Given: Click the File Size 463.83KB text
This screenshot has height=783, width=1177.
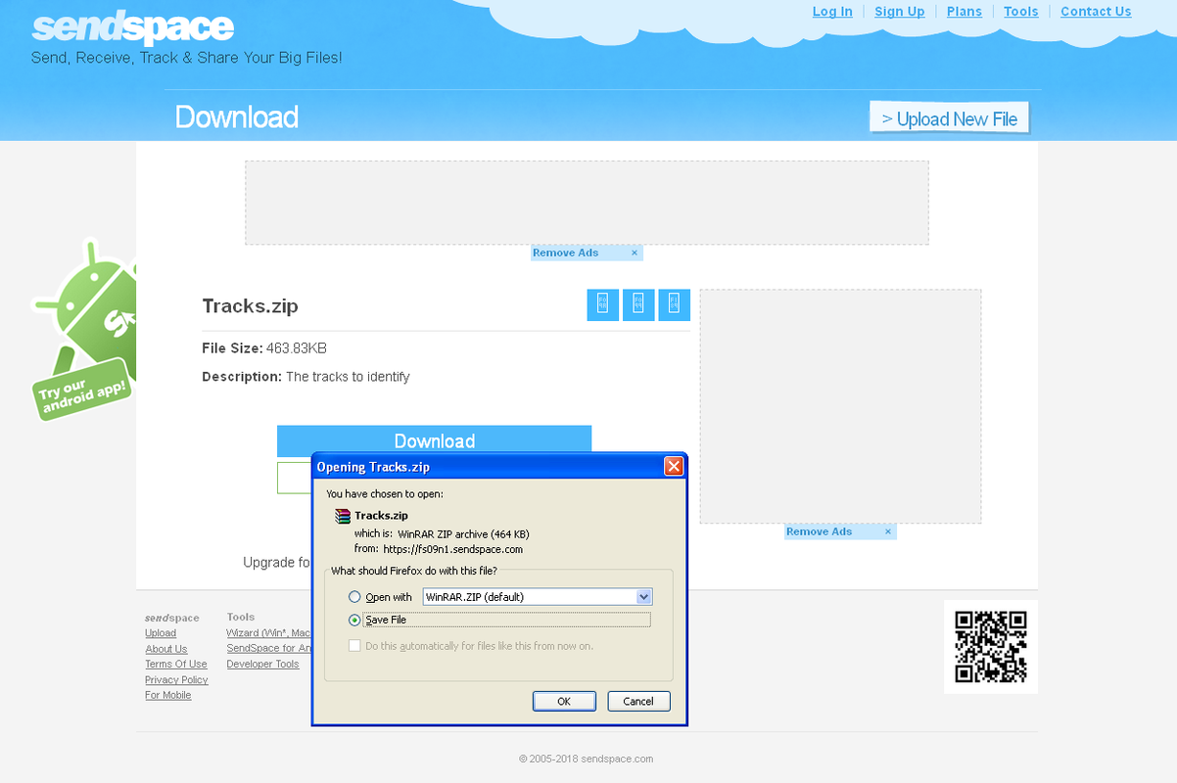Looking at the screenshot, I should click(264, 348).
